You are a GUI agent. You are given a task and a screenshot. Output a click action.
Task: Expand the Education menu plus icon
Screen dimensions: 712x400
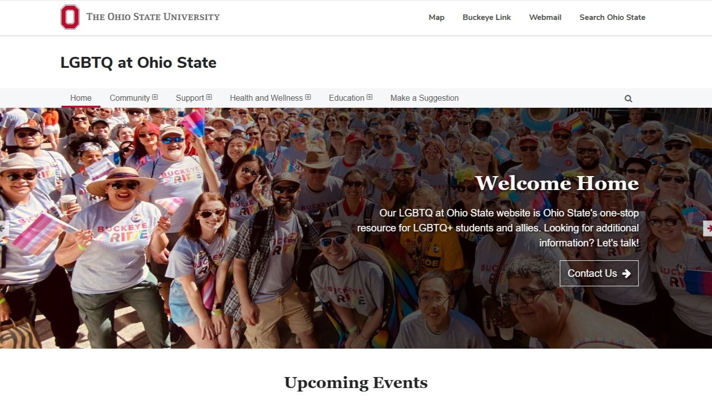[369, 97]
